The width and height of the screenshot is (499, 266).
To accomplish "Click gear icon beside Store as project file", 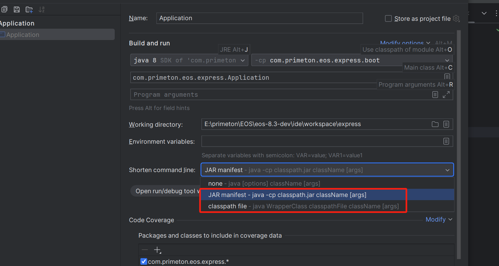I will click(x=456, y=19).
